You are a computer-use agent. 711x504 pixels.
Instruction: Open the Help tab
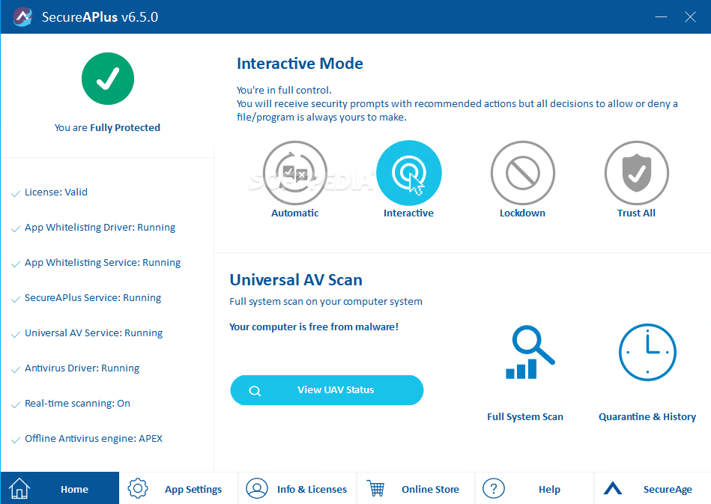535,488
